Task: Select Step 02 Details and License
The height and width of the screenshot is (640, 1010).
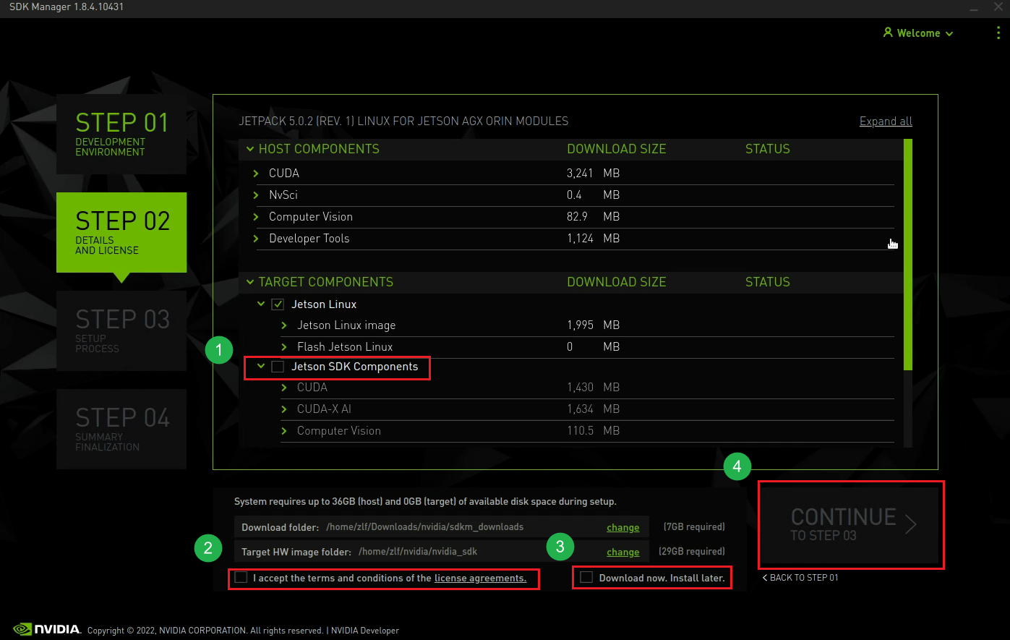Action: coord(121,232)
